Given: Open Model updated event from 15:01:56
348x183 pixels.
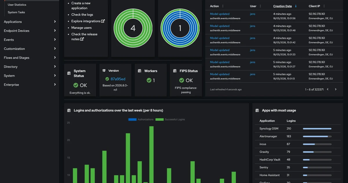Looking at the screenshot, I should pos(220,14).
